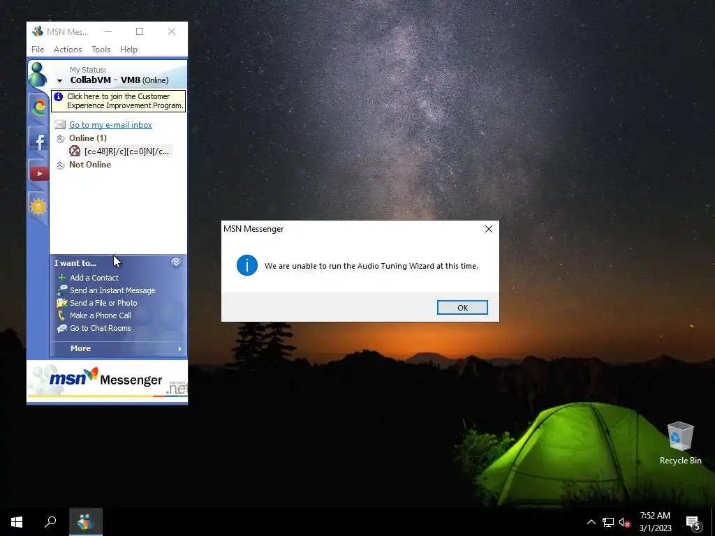
Task: Click the network tray icon
Action: click(608, 522)
